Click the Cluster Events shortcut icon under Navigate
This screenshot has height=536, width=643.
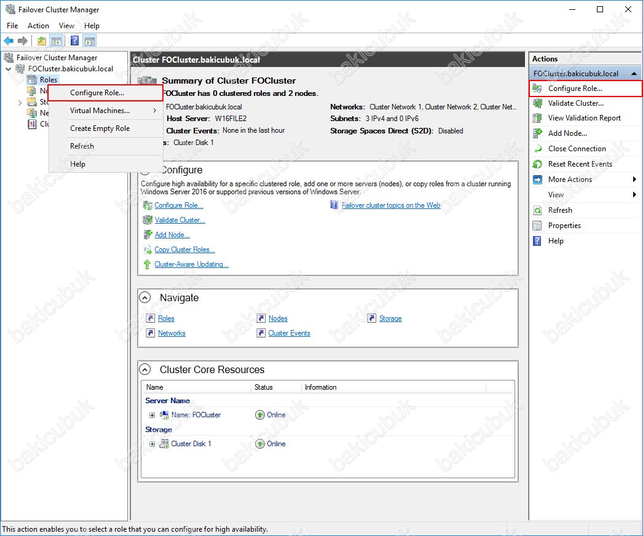coord(261,333)
